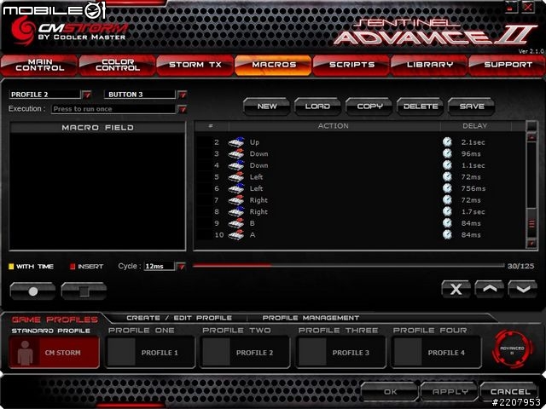Click clock icon beside 1.1sec delay
This screenshot has height=409, width=546.
[447, 165]
